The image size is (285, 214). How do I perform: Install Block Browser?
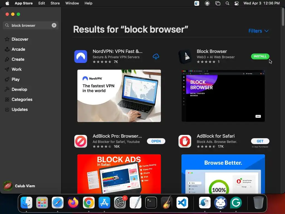point(260,56)
